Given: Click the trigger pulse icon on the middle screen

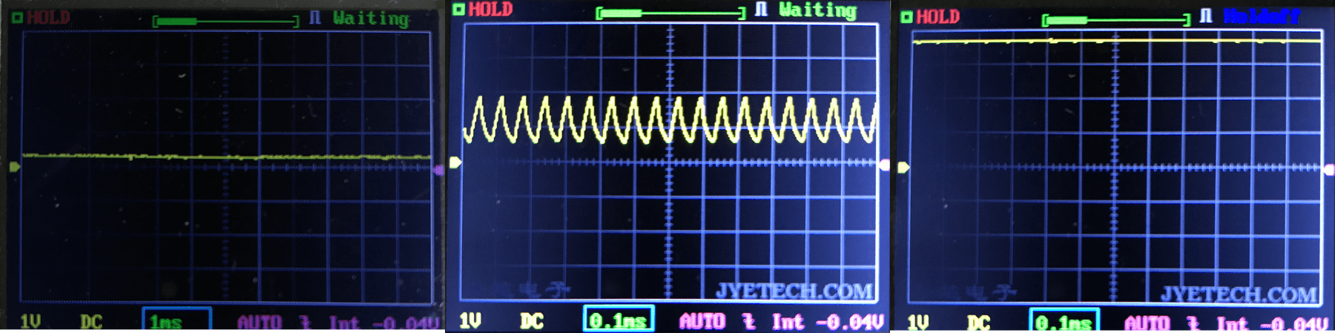Looking at the screenshot, I should pyautogui.click(x=761, y=10).
